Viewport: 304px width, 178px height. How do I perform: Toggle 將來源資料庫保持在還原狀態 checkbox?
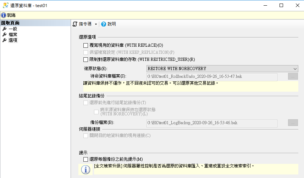[x=96, y=112]
